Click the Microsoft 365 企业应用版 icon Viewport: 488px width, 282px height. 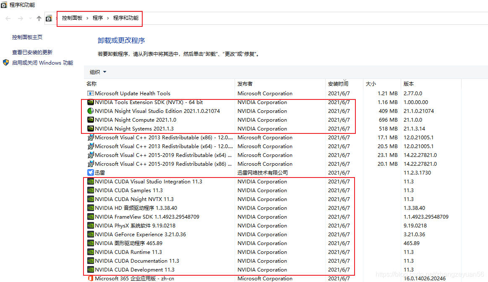coord(91,279)
